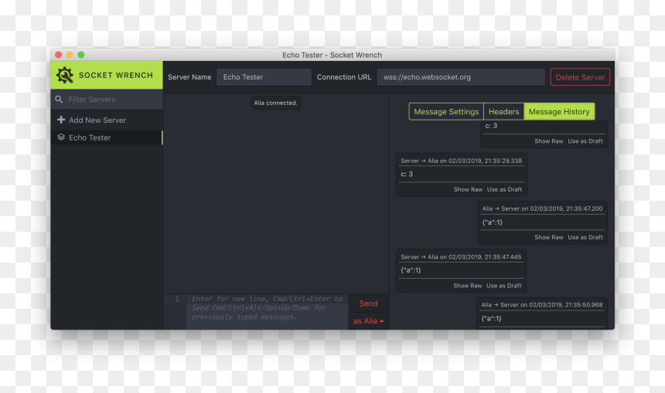Image resolution: width=665 pixels, height=393 pixels.
Task: Close the window with red button
Action: coord(59,55)
